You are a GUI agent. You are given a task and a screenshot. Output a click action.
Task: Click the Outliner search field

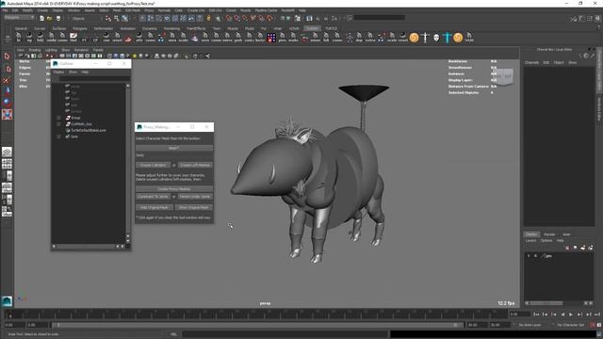(x=94, y=79)
